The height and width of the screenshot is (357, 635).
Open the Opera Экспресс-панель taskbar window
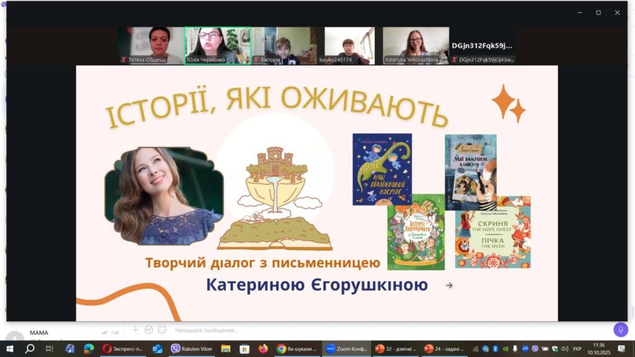[122, 349]
